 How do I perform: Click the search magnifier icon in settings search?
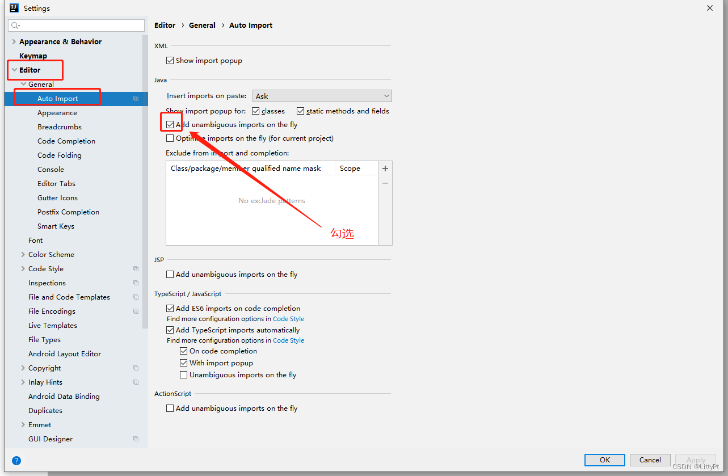click(x=15, y=26)
